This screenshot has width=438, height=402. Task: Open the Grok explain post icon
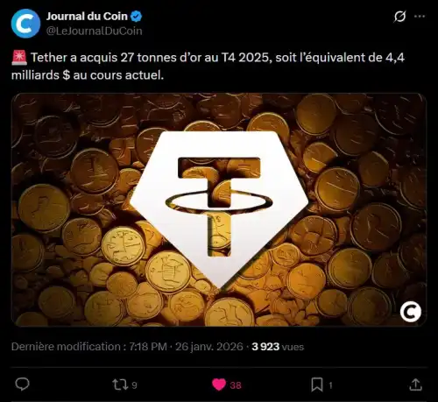click(x=399, y=17)
